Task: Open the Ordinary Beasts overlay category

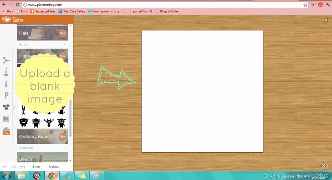Action: click(x=42, y=136)
